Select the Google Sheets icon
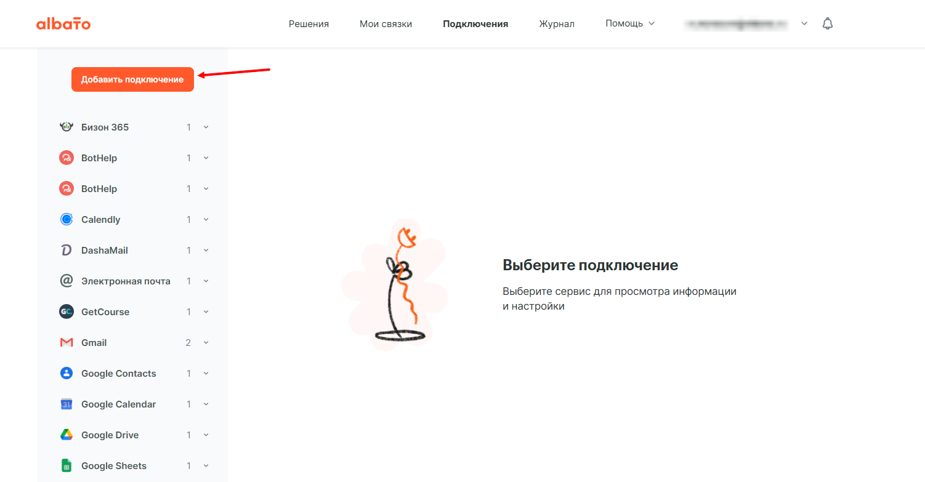Screen dimensions: 925x482 click(67, 465)
